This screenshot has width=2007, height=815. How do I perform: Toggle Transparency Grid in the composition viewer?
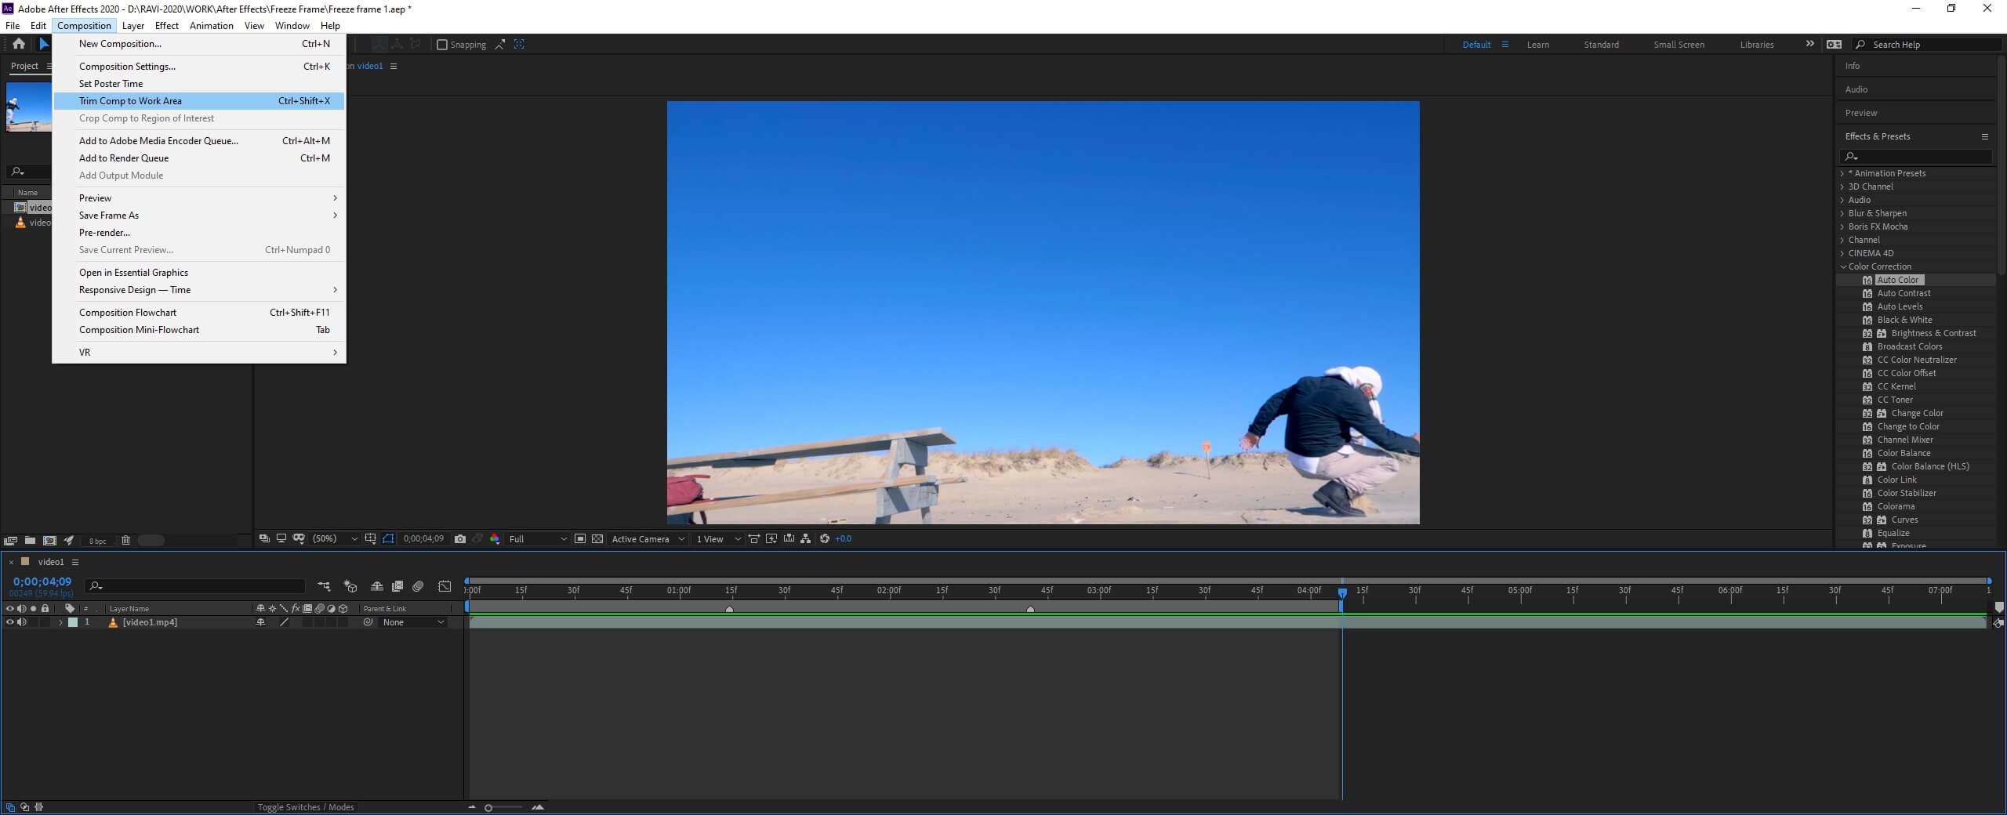pyautogui.click(x=596, y=539)
